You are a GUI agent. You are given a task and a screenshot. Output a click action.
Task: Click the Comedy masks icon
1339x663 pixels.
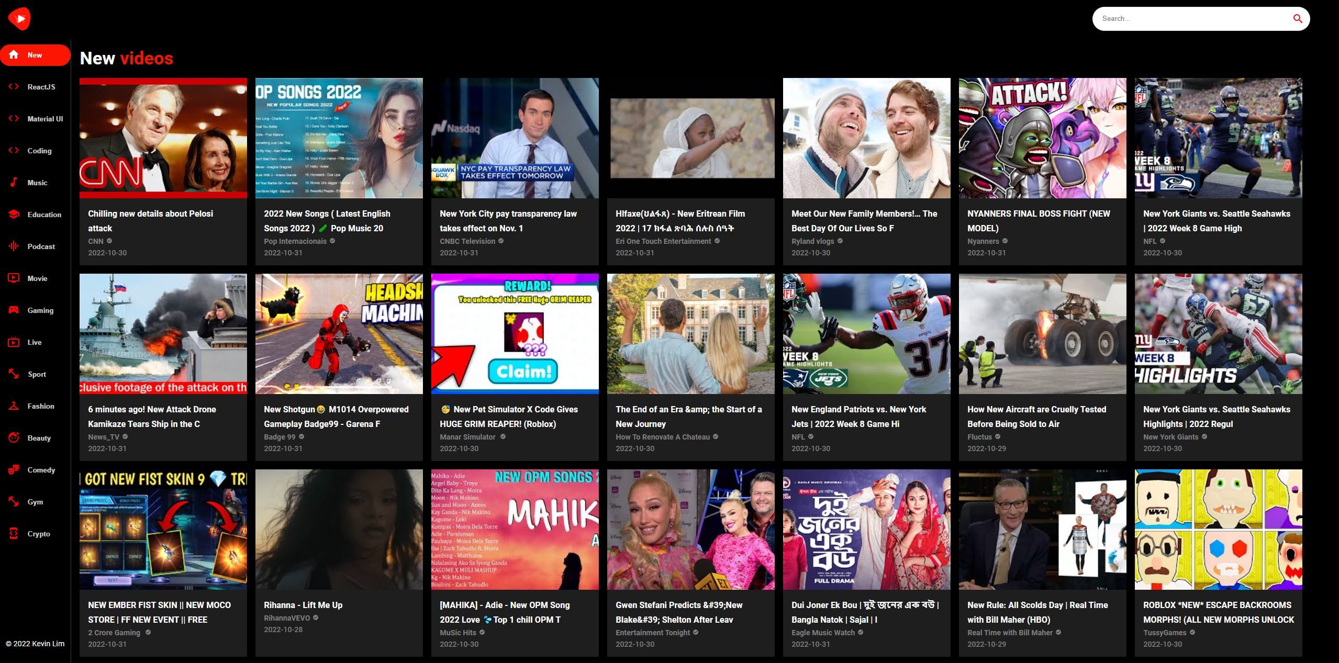click(14, 470)
